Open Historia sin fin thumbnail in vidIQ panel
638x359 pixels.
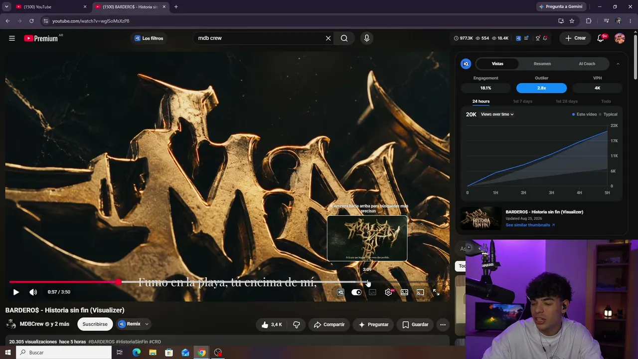pyautogui.click(x=480, y=218)
